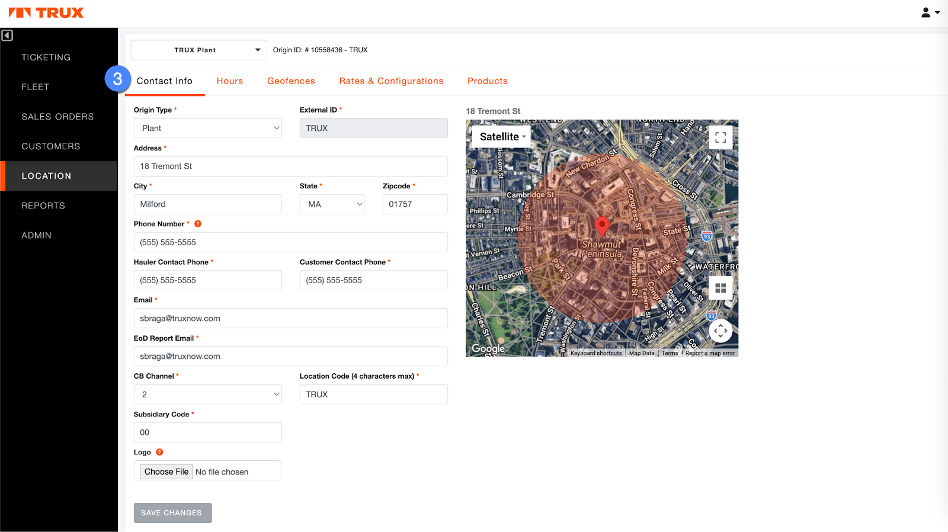Open map camera controls icon
The height and width of the screenshot is (532, 948).
pos(720,331)
